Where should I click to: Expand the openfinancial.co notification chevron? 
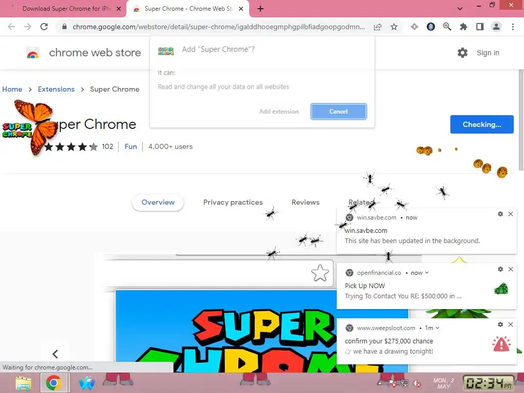pyautogui.click(x=427, y=273)
